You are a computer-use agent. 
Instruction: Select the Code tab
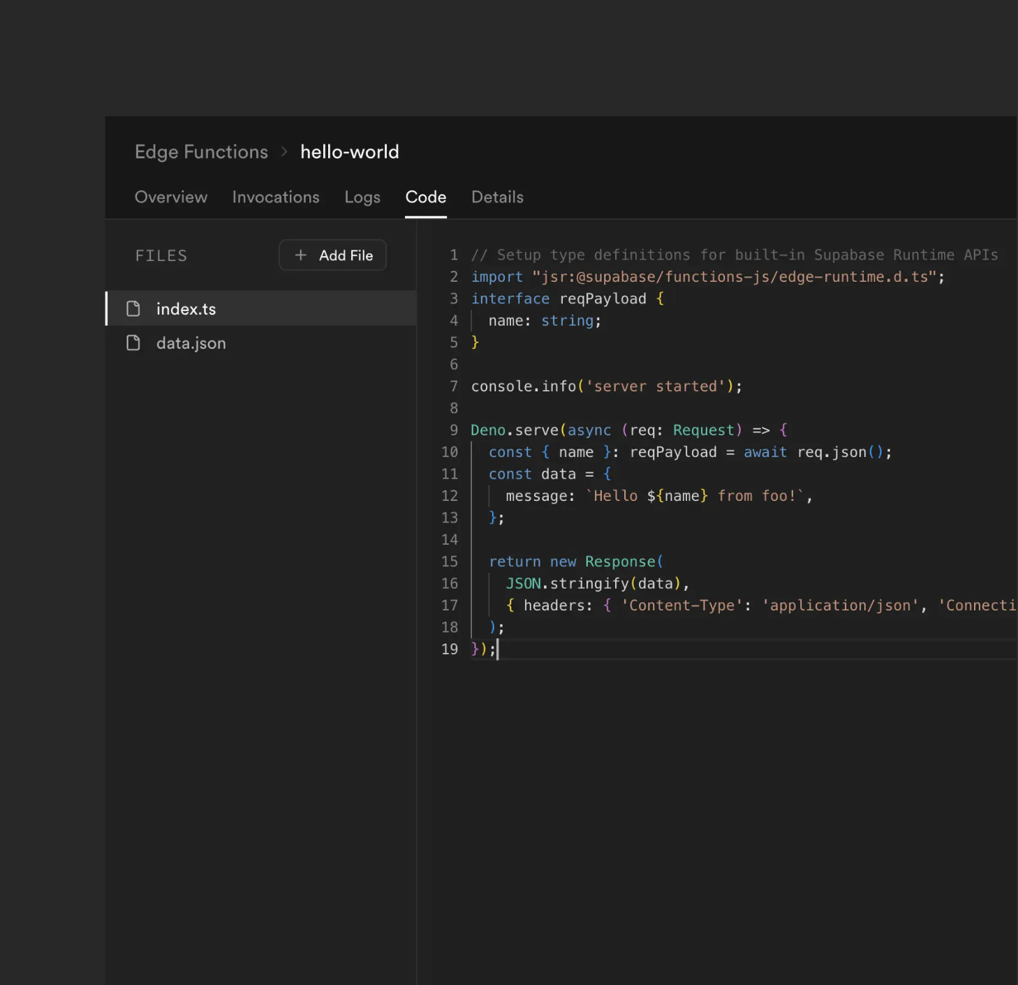(426, 197)
